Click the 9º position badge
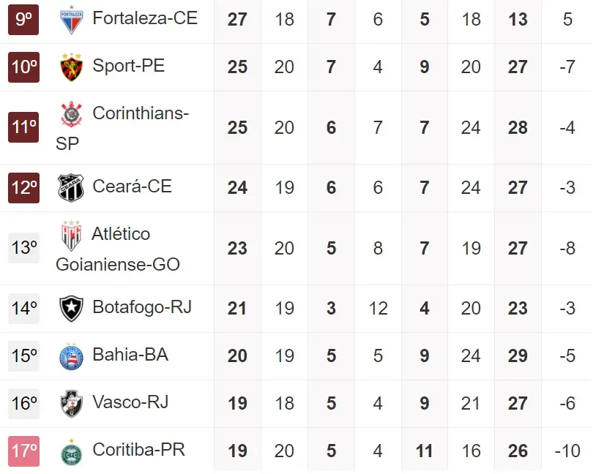This screenshot has height=474, width=596. [x=24, y=19]
